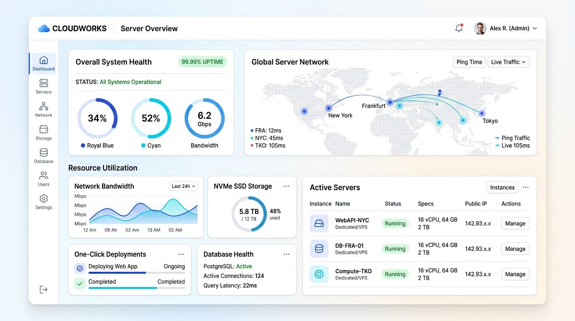Select the Tokyo node on the map
The width and height of the screenshot is (575, 321).
click(482, 113)
